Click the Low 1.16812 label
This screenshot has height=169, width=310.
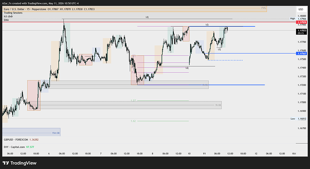(x=298, y=119)
